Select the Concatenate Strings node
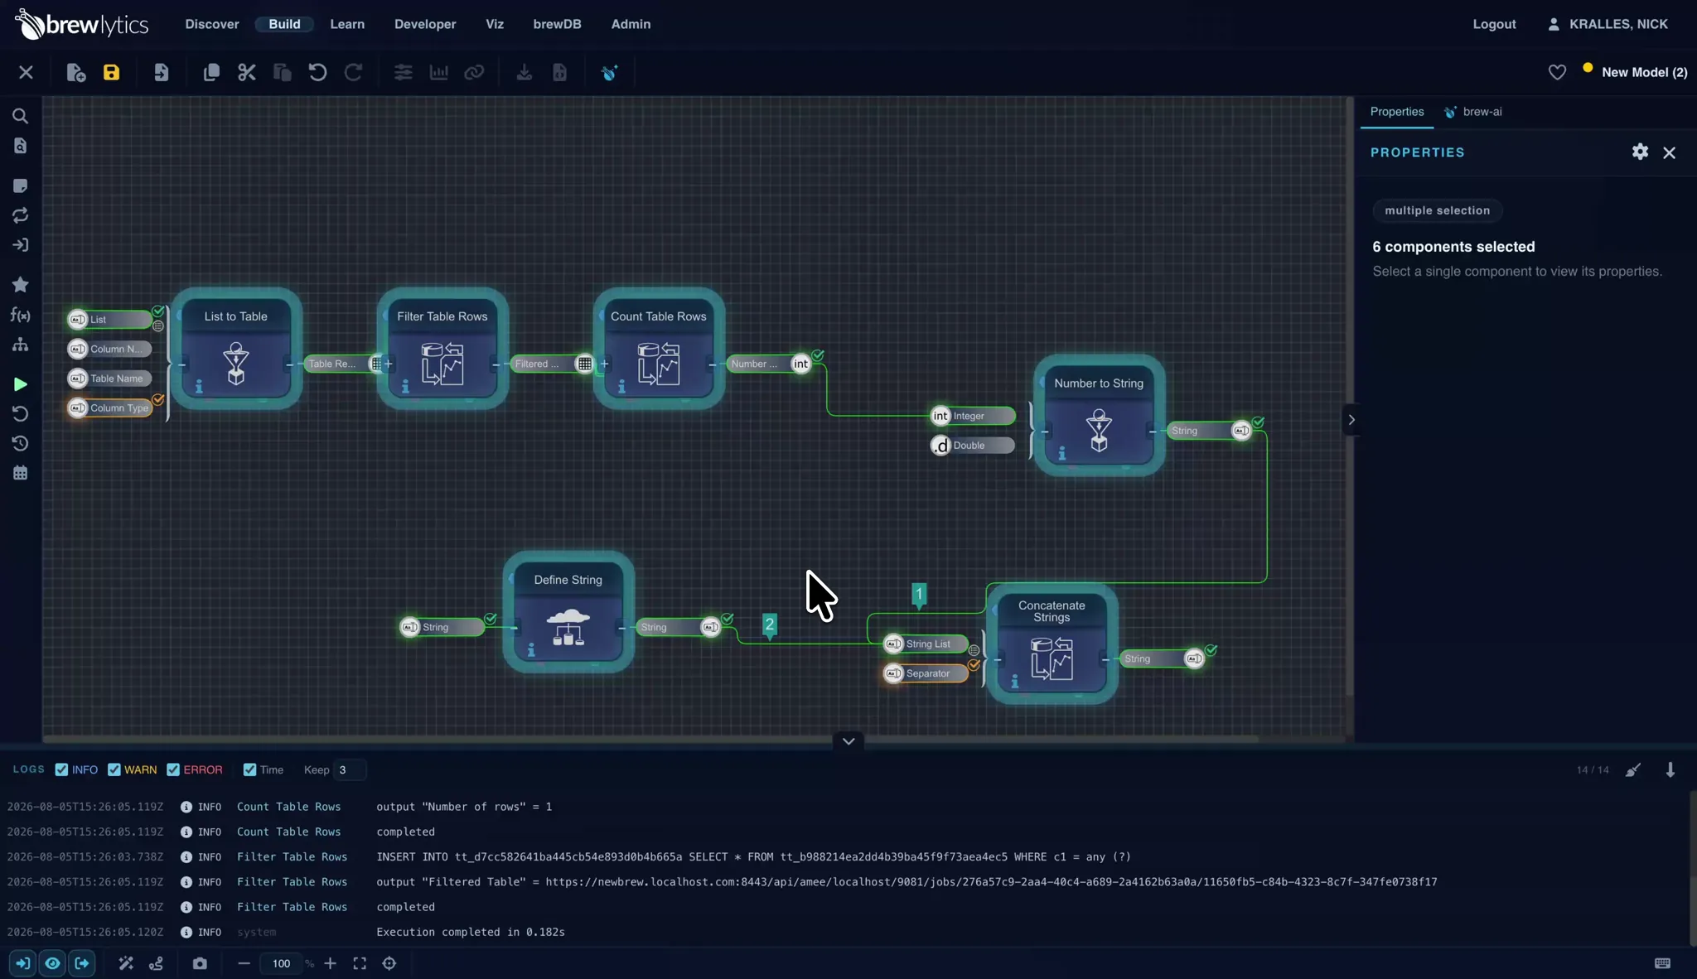The image size is (1697, 979). 1052,644
